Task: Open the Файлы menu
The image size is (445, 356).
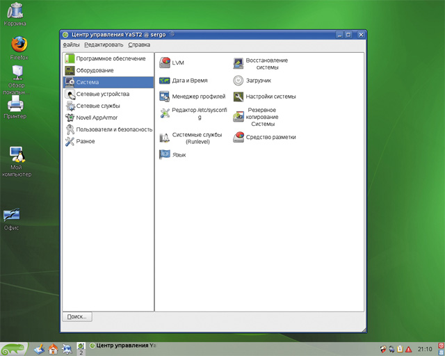Action: (71, 45)
